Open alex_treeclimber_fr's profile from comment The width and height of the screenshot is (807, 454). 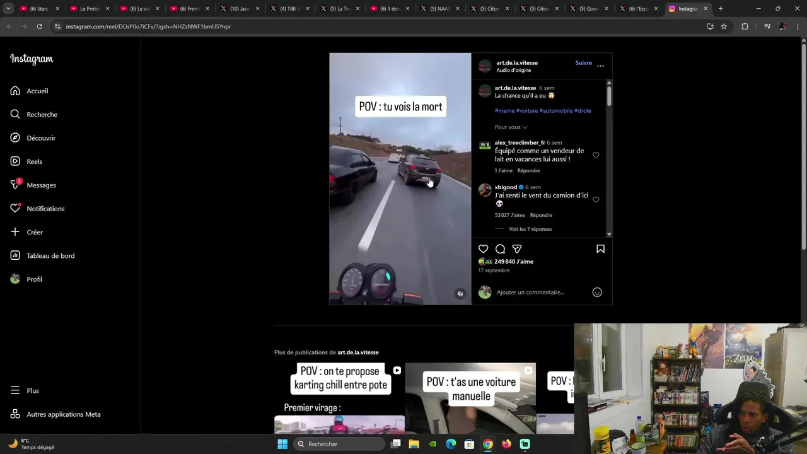tap(520, 143)
